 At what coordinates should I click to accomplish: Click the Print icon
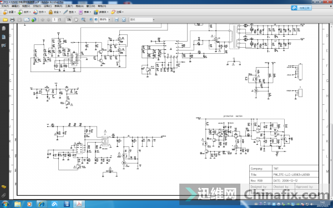[x=12, y=20]
